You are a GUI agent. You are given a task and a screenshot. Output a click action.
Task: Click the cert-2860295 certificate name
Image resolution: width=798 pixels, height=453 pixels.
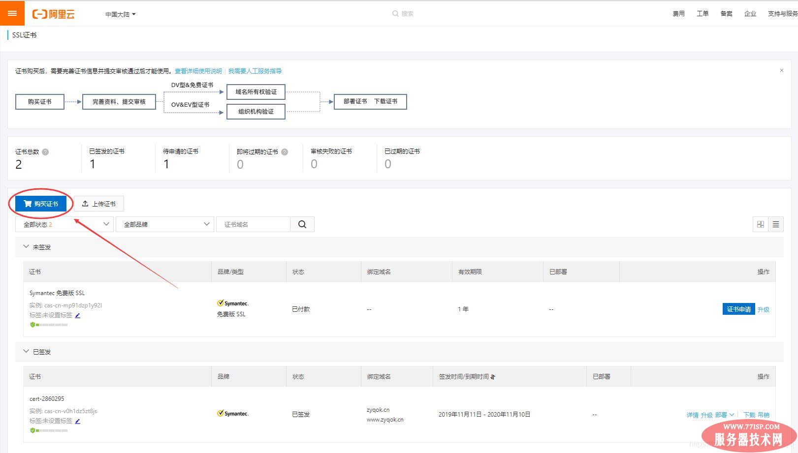(x=47, y=399)
